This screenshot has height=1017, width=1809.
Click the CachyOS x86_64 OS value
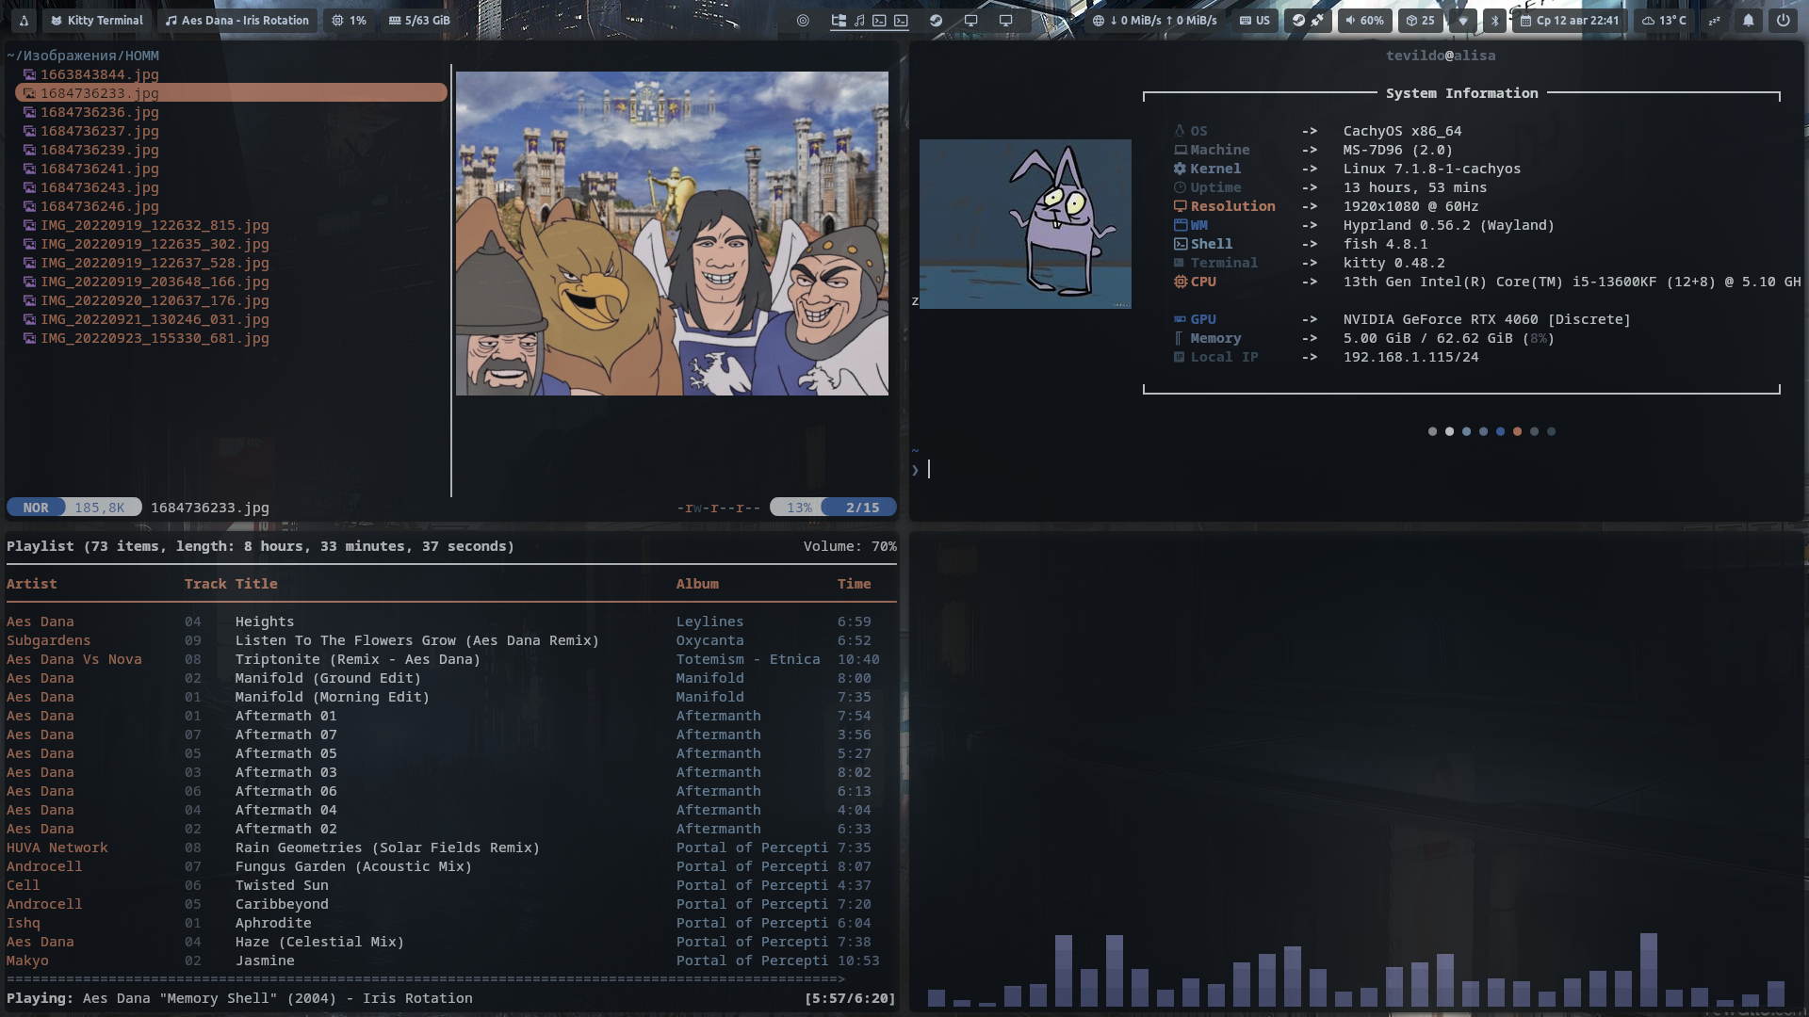pos(1402,131)
